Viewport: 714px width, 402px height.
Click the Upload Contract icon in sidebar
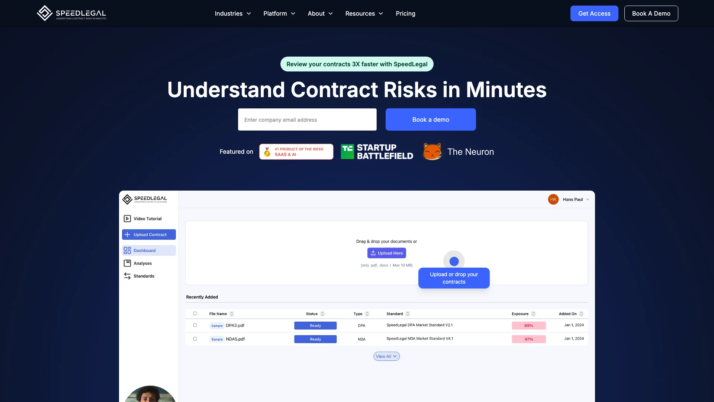128,234
